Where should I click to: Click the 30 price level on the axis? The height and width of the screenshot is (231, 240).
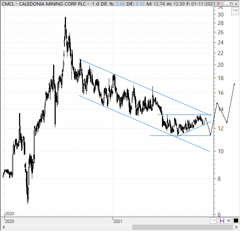pos(221,15)
